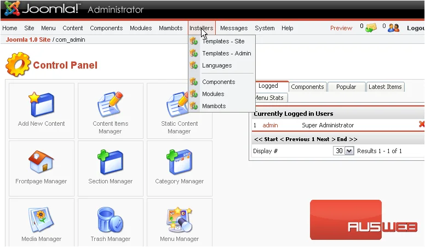Click the mail messages envelope icon

tap(371, 27)
